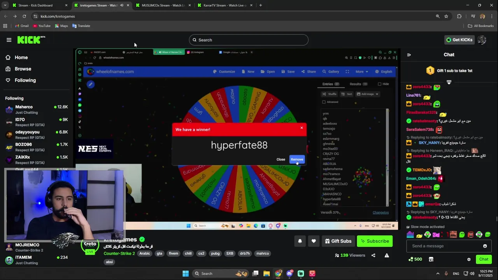The image size is (498, 280).
Task: Collapse the chat panel
Action: pyautogui.click(x=409, y=55)
